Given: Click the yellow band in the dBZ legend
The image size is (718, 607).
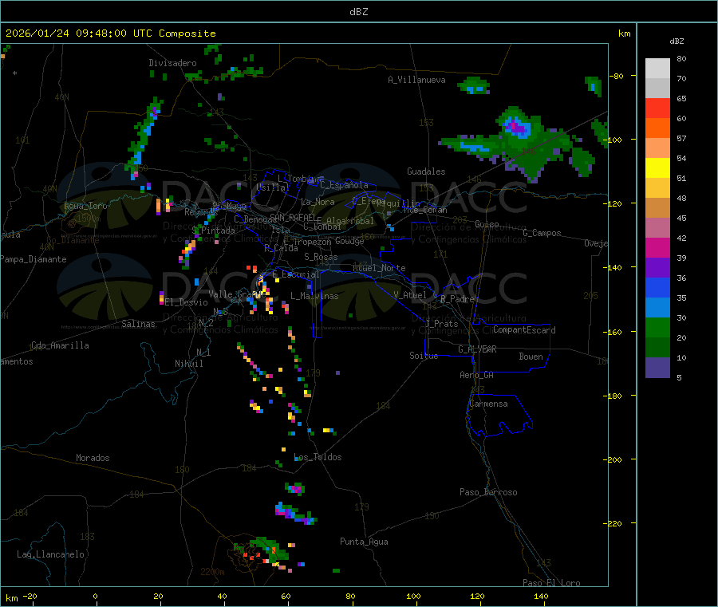Looking at the screenshot, I should (657, 168).
